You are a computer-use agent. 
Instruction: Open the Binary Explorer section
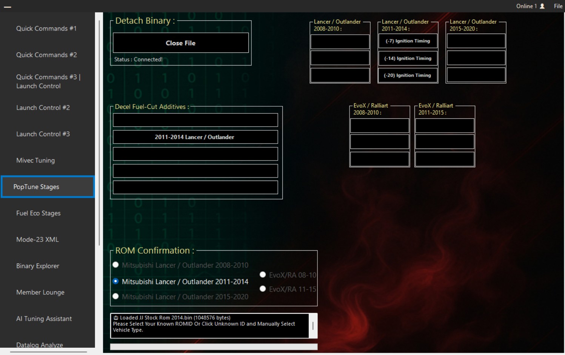pyautogui.click(x=37, y=266)
